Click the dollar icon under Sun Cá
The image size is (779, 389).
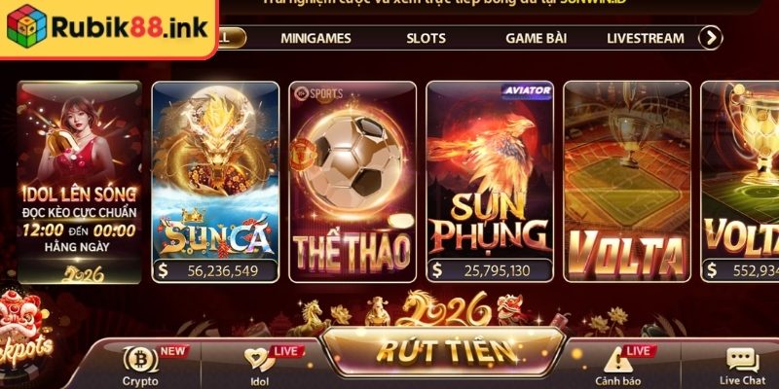(163, 271)
